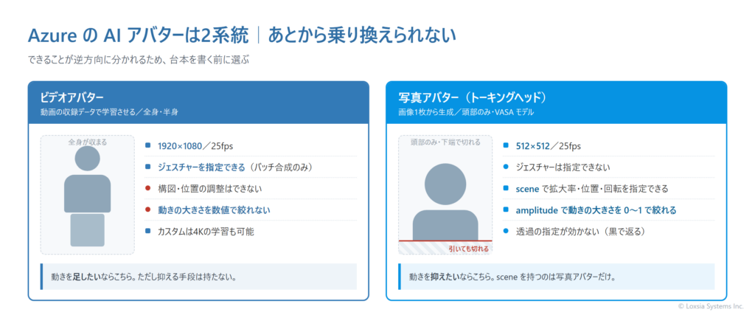Select subtitle "できることが逆方向に分かれるため、台本を書く前に選ぶ"
The width and height of the screenshot is (755, 318).
(x=139, y=61)
